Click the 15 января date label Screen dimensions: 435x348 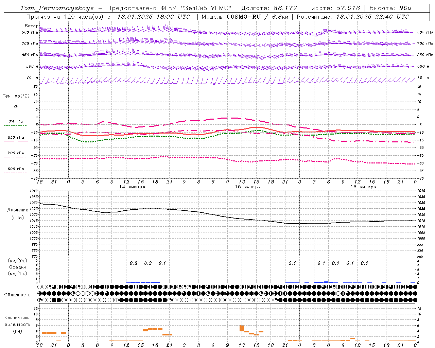pyautogui.click(x=248, y=187)
